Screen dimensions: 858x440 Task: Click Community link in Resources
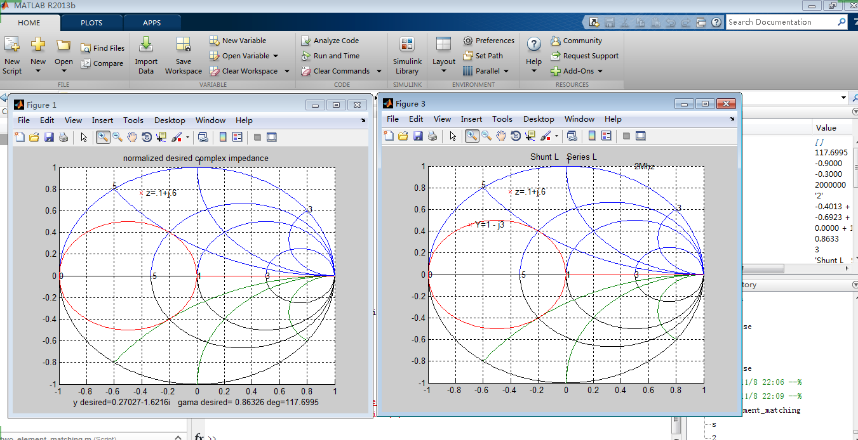click(576, 41)
